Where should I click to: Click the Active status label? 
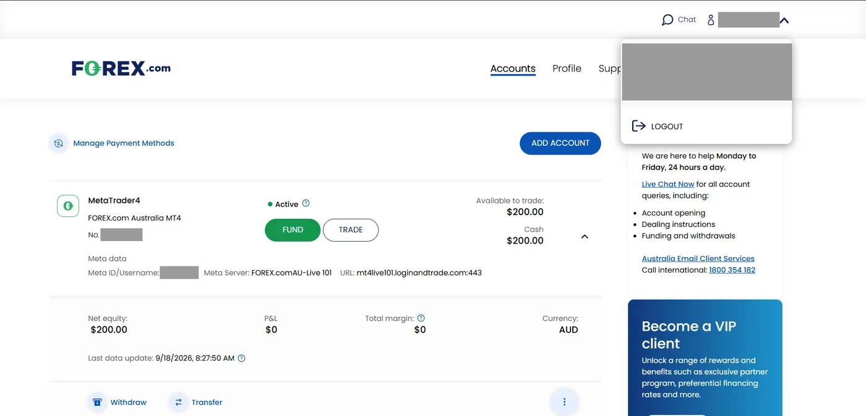pos(286,204)
